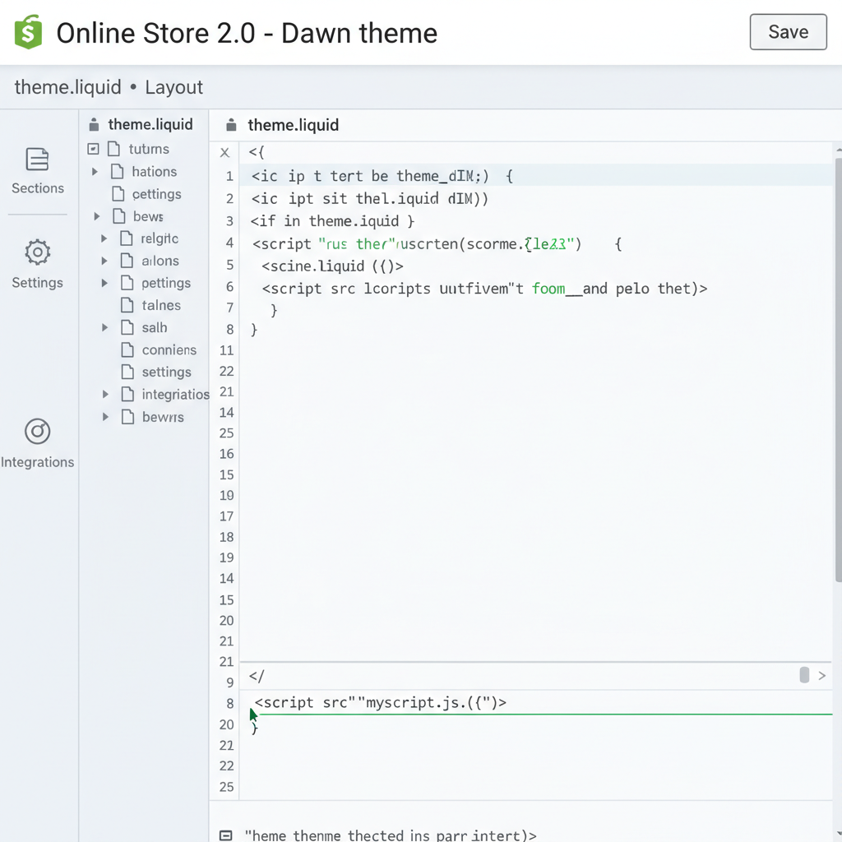Click the small scroll handle in lower pane
This screenshot has width=842, height=842.
point(804,675)
